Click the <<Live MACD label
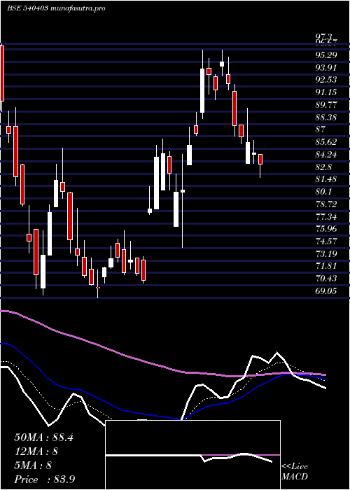The height and width of the screenshot is (490, 350). 295,472
